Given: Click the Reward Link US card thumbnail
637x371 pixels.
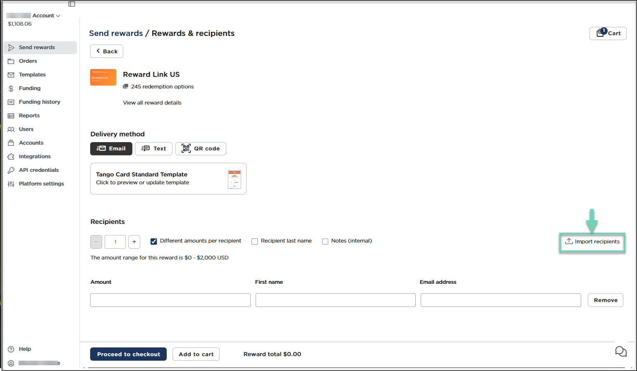Looking at the screenshot, I should pyautogui.click(x=103, y=77).
